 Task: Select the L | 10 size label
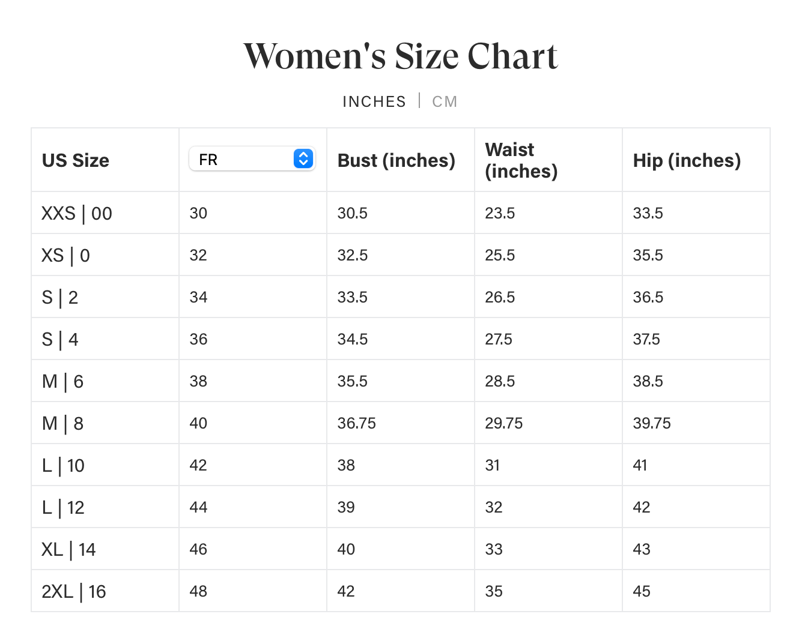pyautogui.click(x=63, y=466)
